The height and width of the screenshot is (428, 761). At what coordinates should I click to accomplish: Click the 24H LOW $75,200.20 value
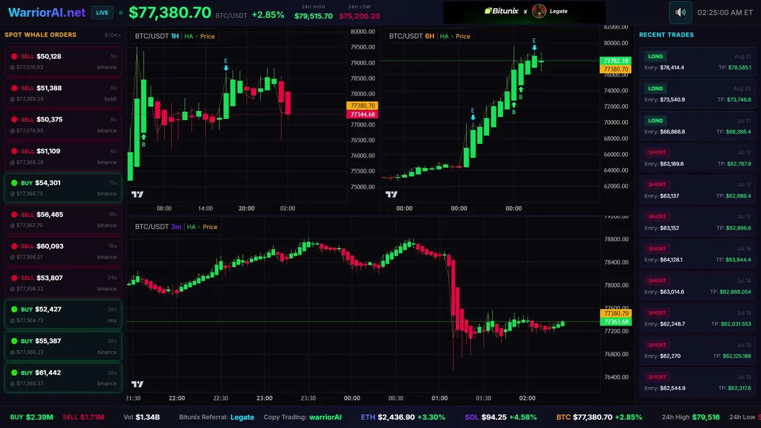pyautogui.click(x=359, y=16)
